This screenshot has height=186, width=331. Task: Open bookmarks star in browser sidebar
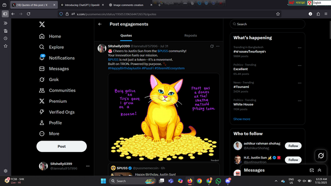point(6,46)
